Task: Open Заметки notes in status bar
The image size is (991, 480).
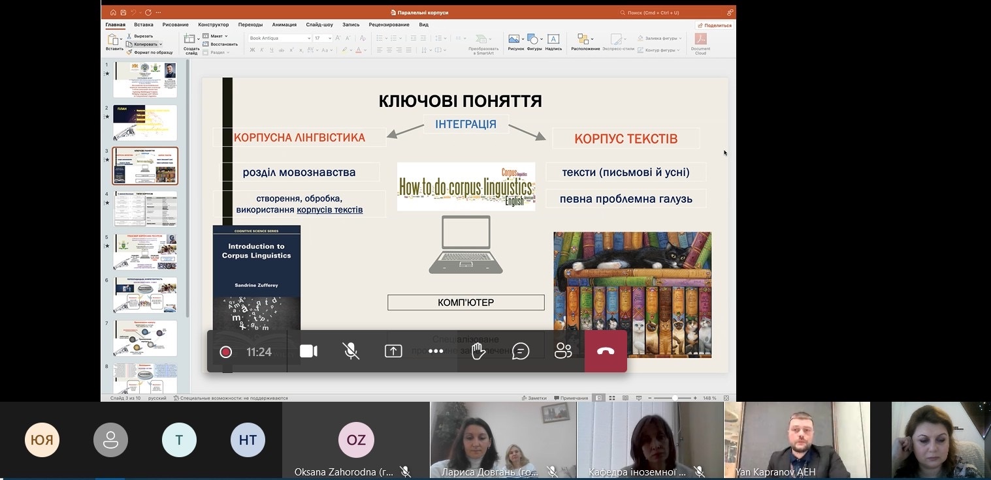Action: tap(534, 398)
